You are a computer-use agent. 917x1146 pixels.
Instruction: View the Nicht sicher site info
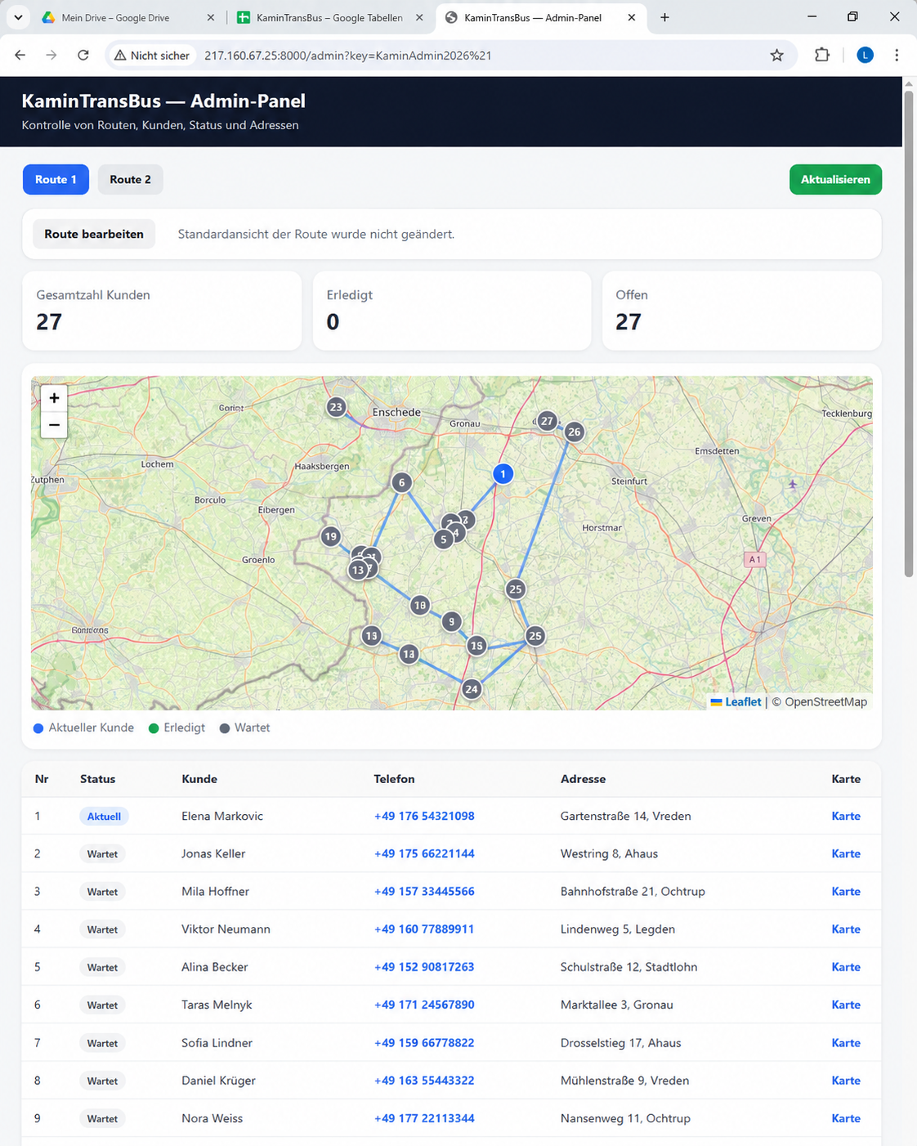(152, 56)
